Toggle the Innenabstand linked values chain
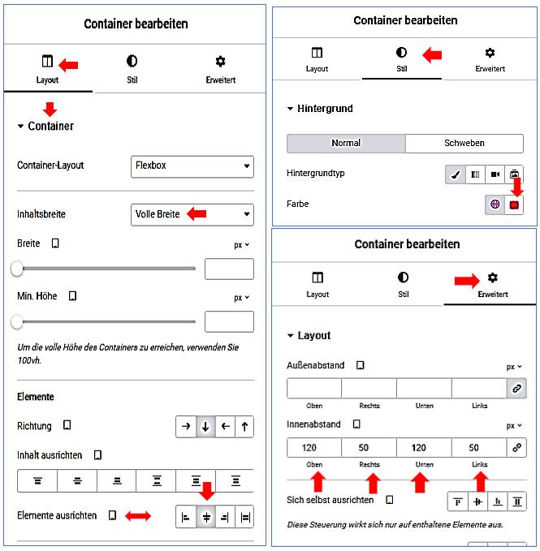This screenshot has height=551, width=540. tap(513, 447)
